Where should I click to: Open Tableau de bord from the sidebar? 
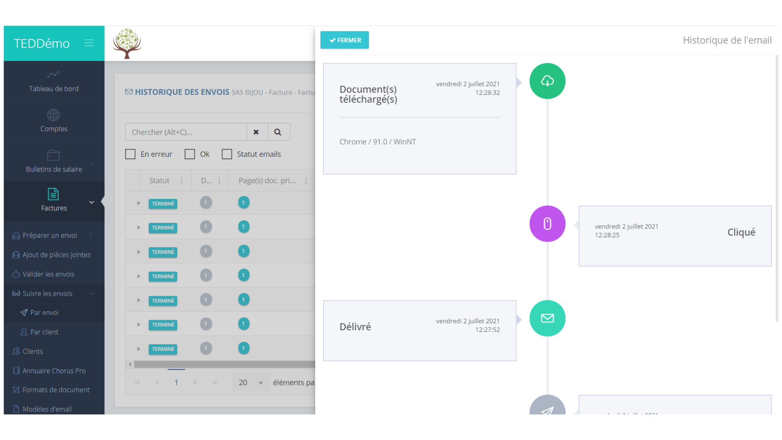click(x=54, y=81)
